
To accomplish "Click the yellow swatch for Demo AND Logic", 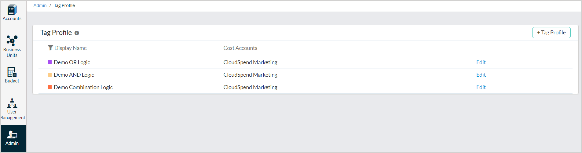I will click(50, 75).
